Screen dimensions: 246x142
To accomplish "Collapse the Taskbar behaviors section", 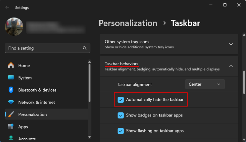I will click(x=231, y=66).
